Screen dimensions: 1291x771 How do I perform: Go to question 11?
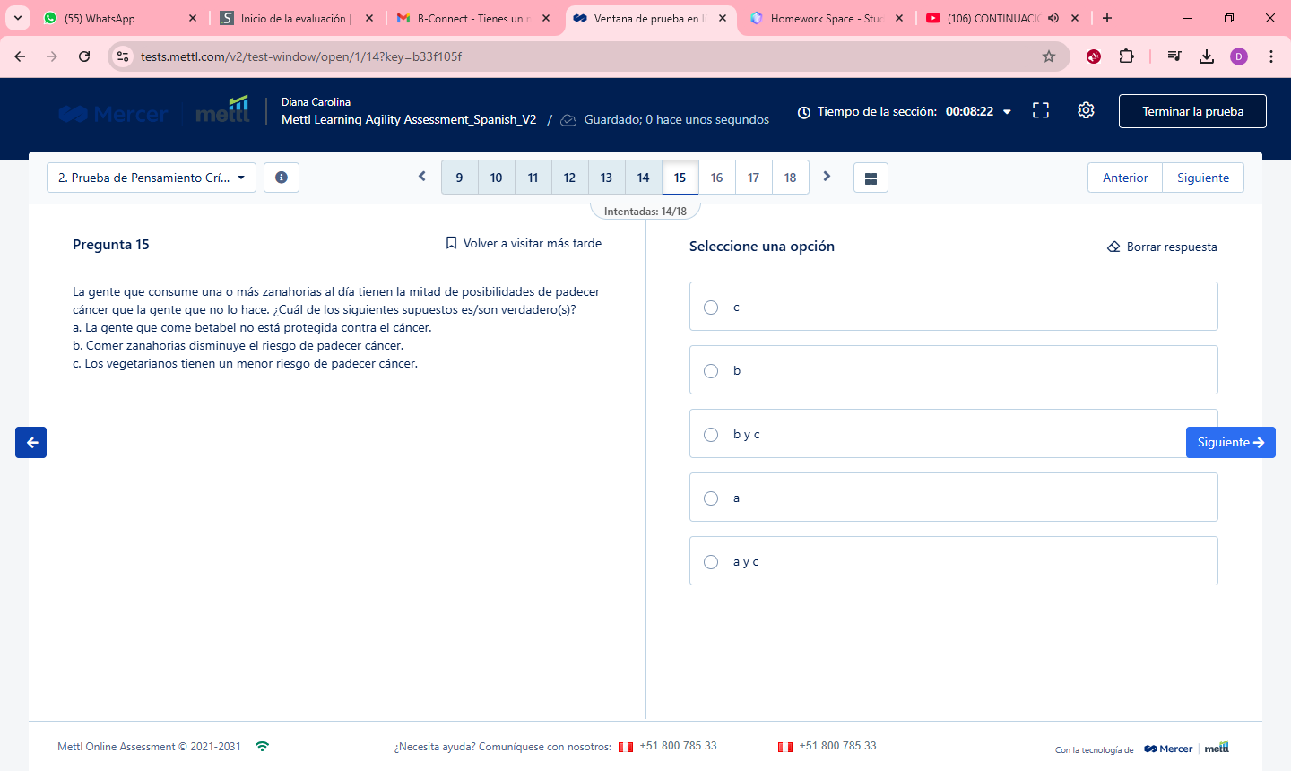tap(533, 178)
